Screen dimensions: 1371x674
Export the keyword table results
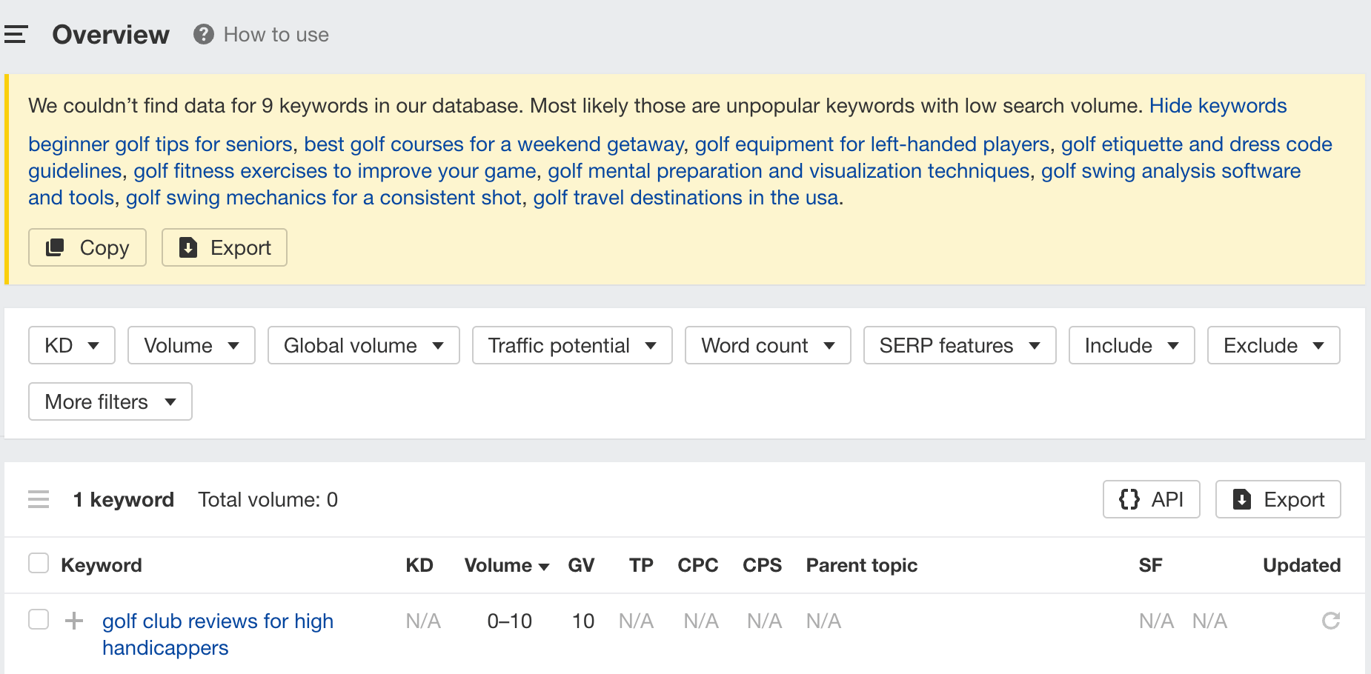[1278, 499]
